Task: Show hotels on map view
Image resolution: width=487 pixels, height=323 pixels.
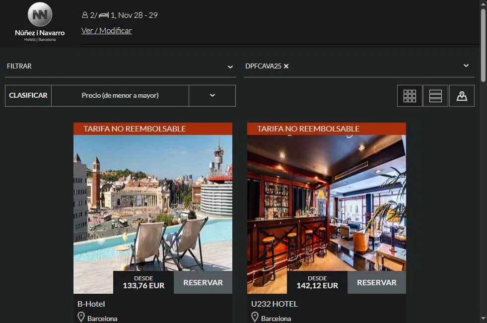Action: coord(462,96)
